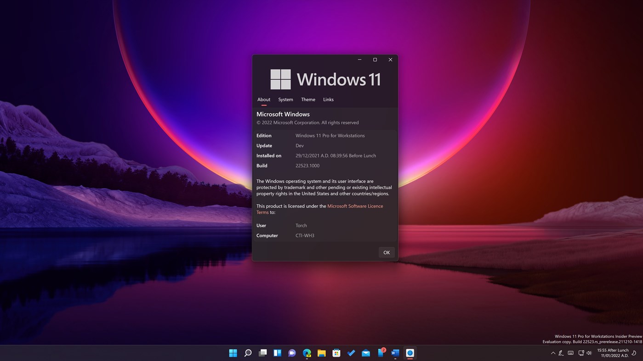Open the Start menu
The image size is (643, 361).
(x=234, y=353)
